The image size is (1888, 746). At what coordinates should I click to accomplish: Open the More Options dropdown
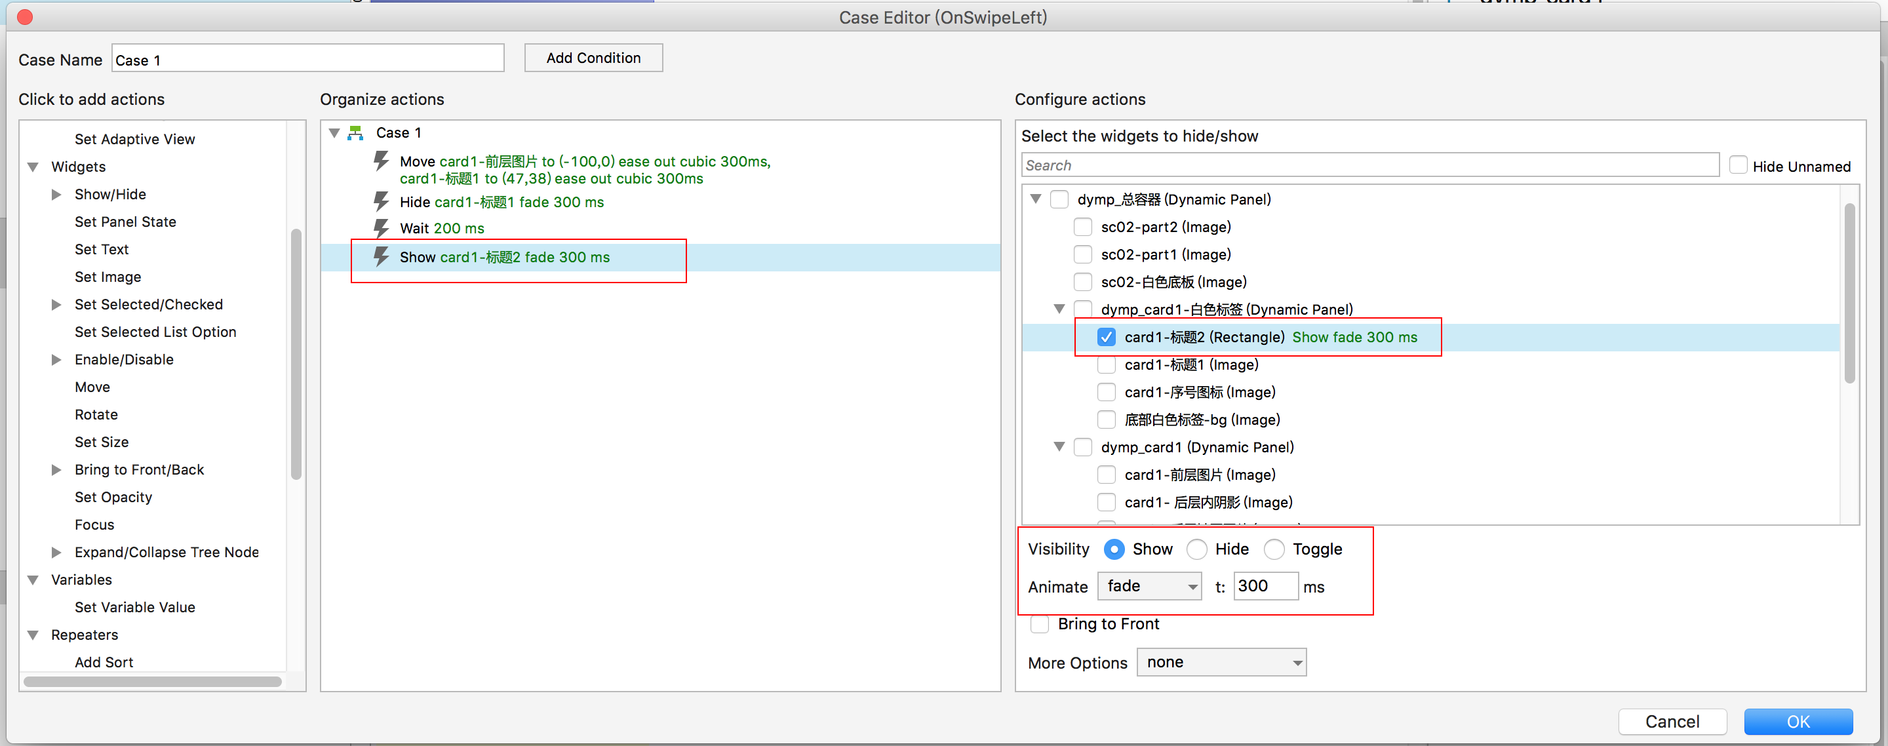click(x=1221, y=663)
